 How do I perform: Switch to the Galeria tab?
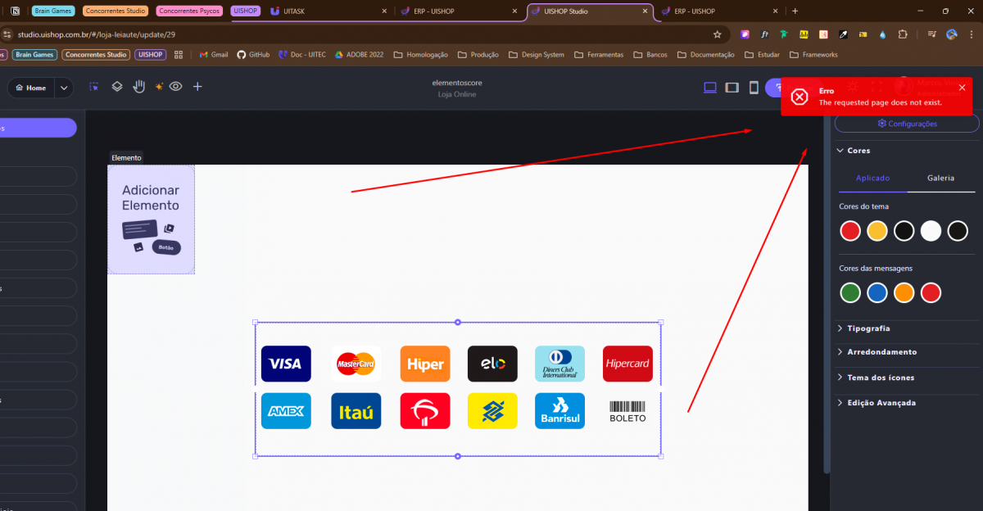click(940, 178)
